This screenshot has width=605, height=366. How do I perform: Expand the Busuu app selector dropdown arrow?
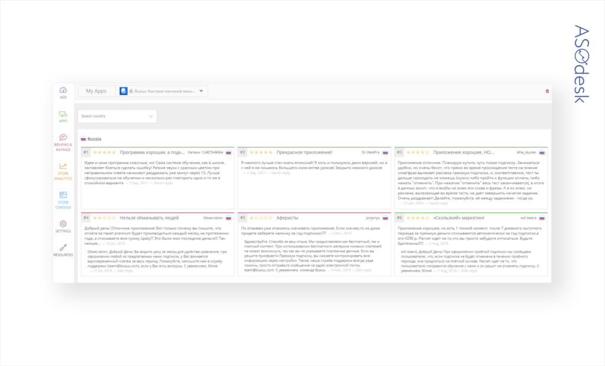pos(201,91)
